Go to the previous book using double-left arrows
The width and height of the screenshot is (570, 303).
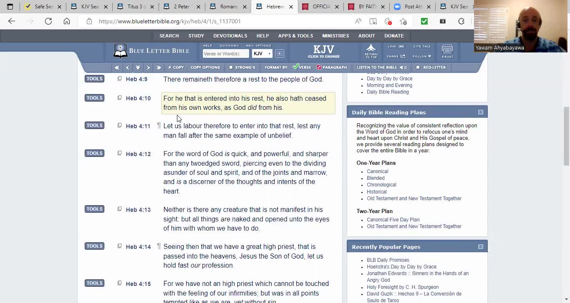coord(117,67)
